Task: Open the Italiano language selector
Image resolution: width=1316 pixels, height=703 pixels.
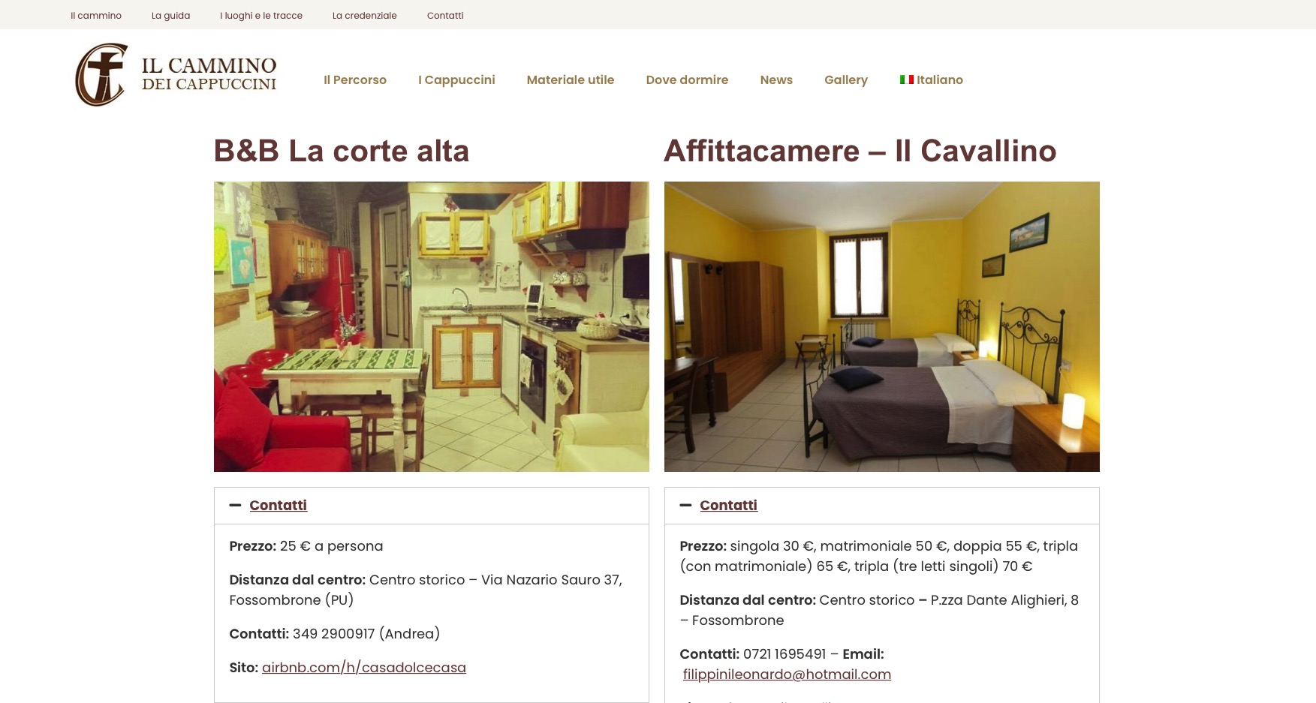Action: click(x=931, y=80)
